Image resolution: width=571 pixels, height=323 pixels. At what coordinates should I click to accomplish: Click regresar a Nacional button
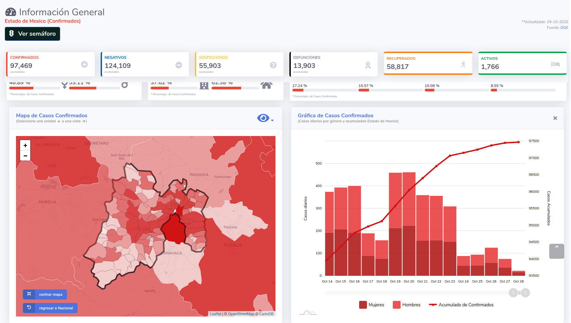click(50, 308)
